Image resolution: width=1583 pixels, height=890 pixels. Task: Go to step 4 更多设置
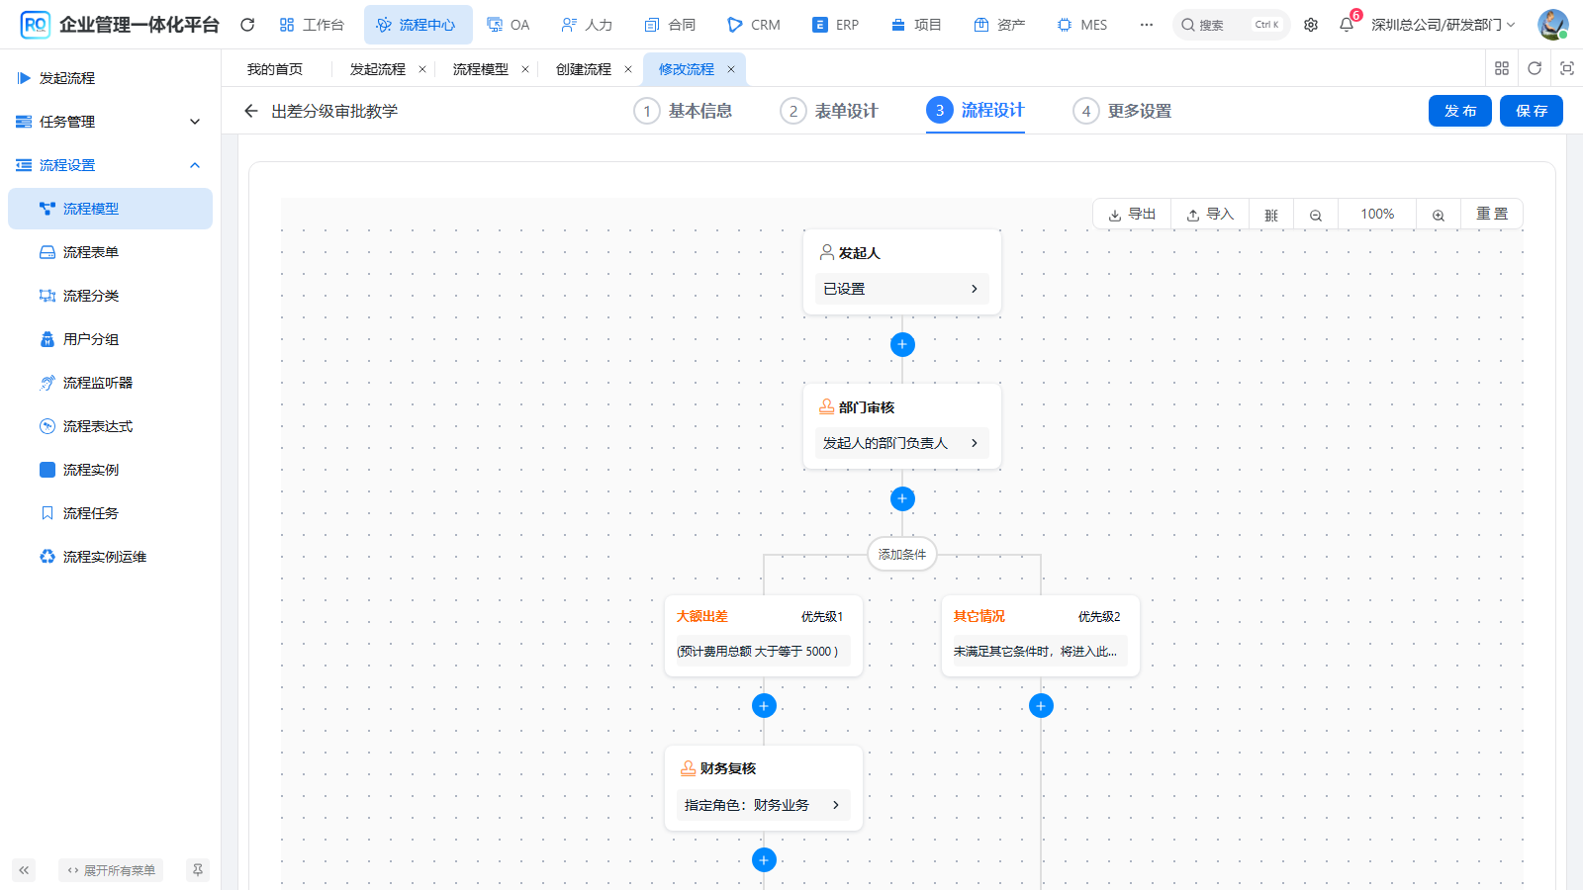click(1123, 111)
